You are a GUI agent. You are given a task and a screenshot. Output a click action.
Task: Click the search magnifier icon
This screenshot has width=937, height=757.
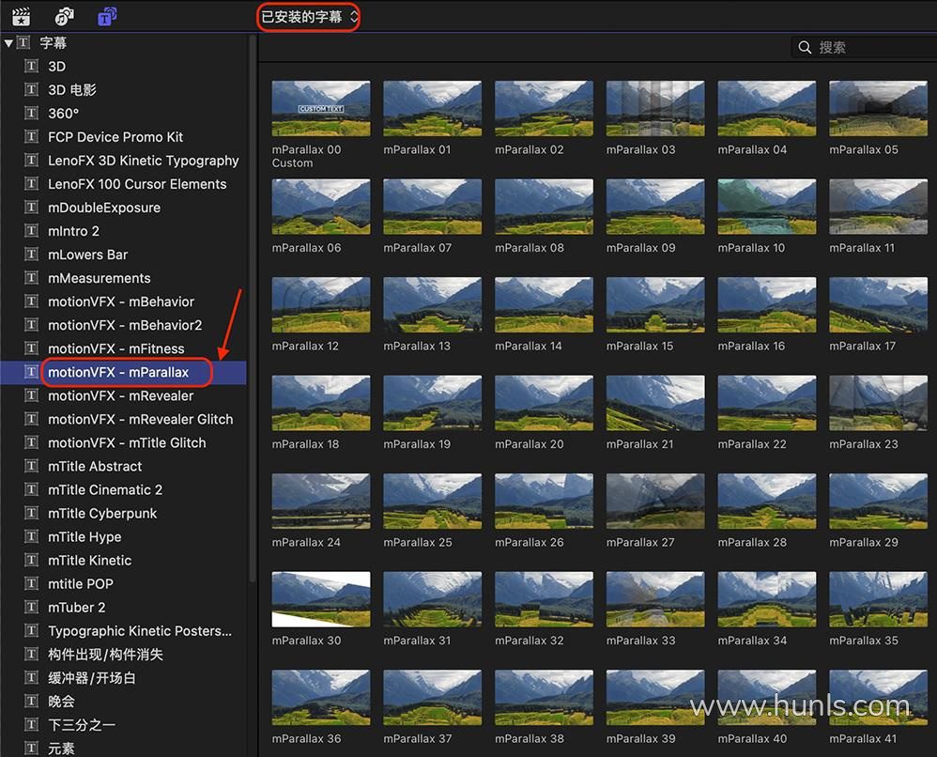tap(805, 47)
